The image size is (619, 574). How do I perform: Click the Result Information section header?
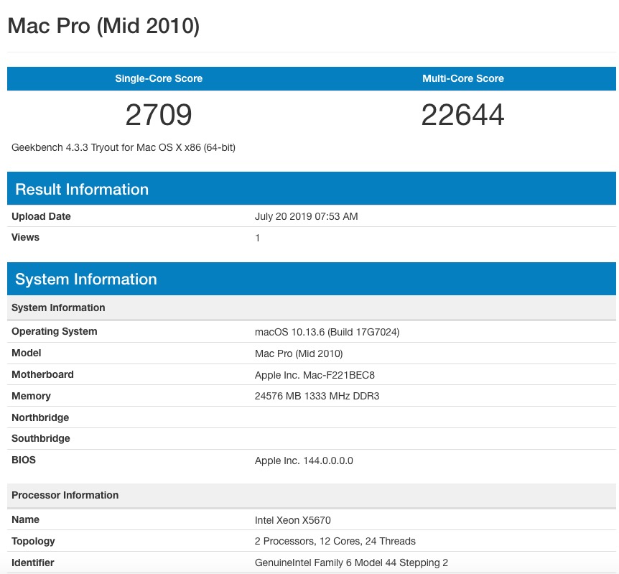tap(312, 188)
